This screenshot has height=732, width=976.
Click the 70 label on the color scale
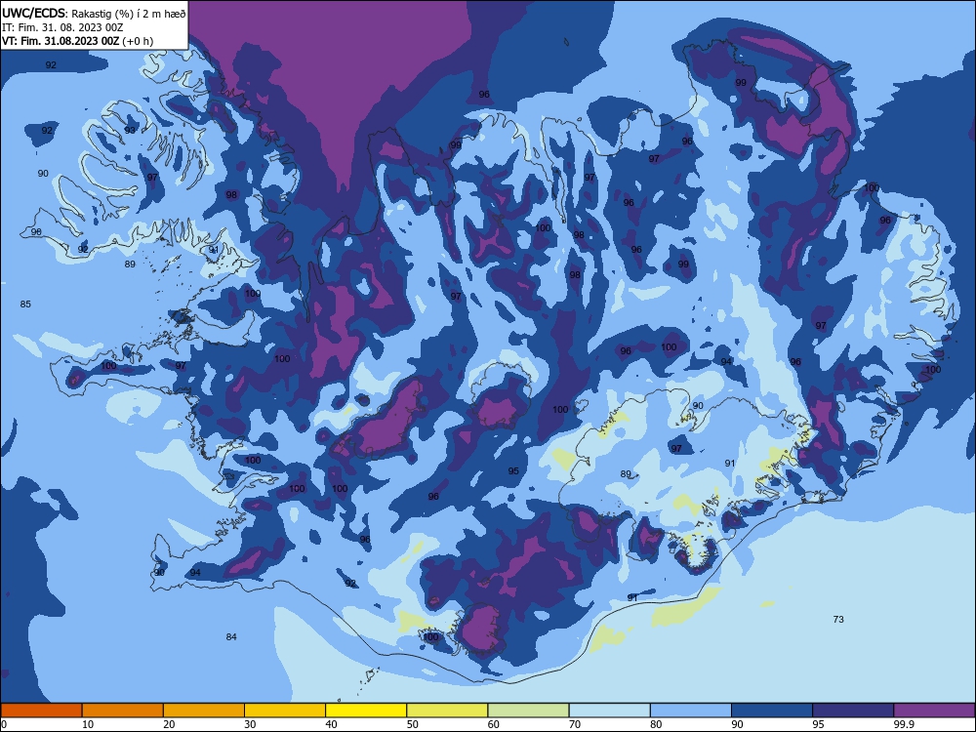[x=575, y=724]
